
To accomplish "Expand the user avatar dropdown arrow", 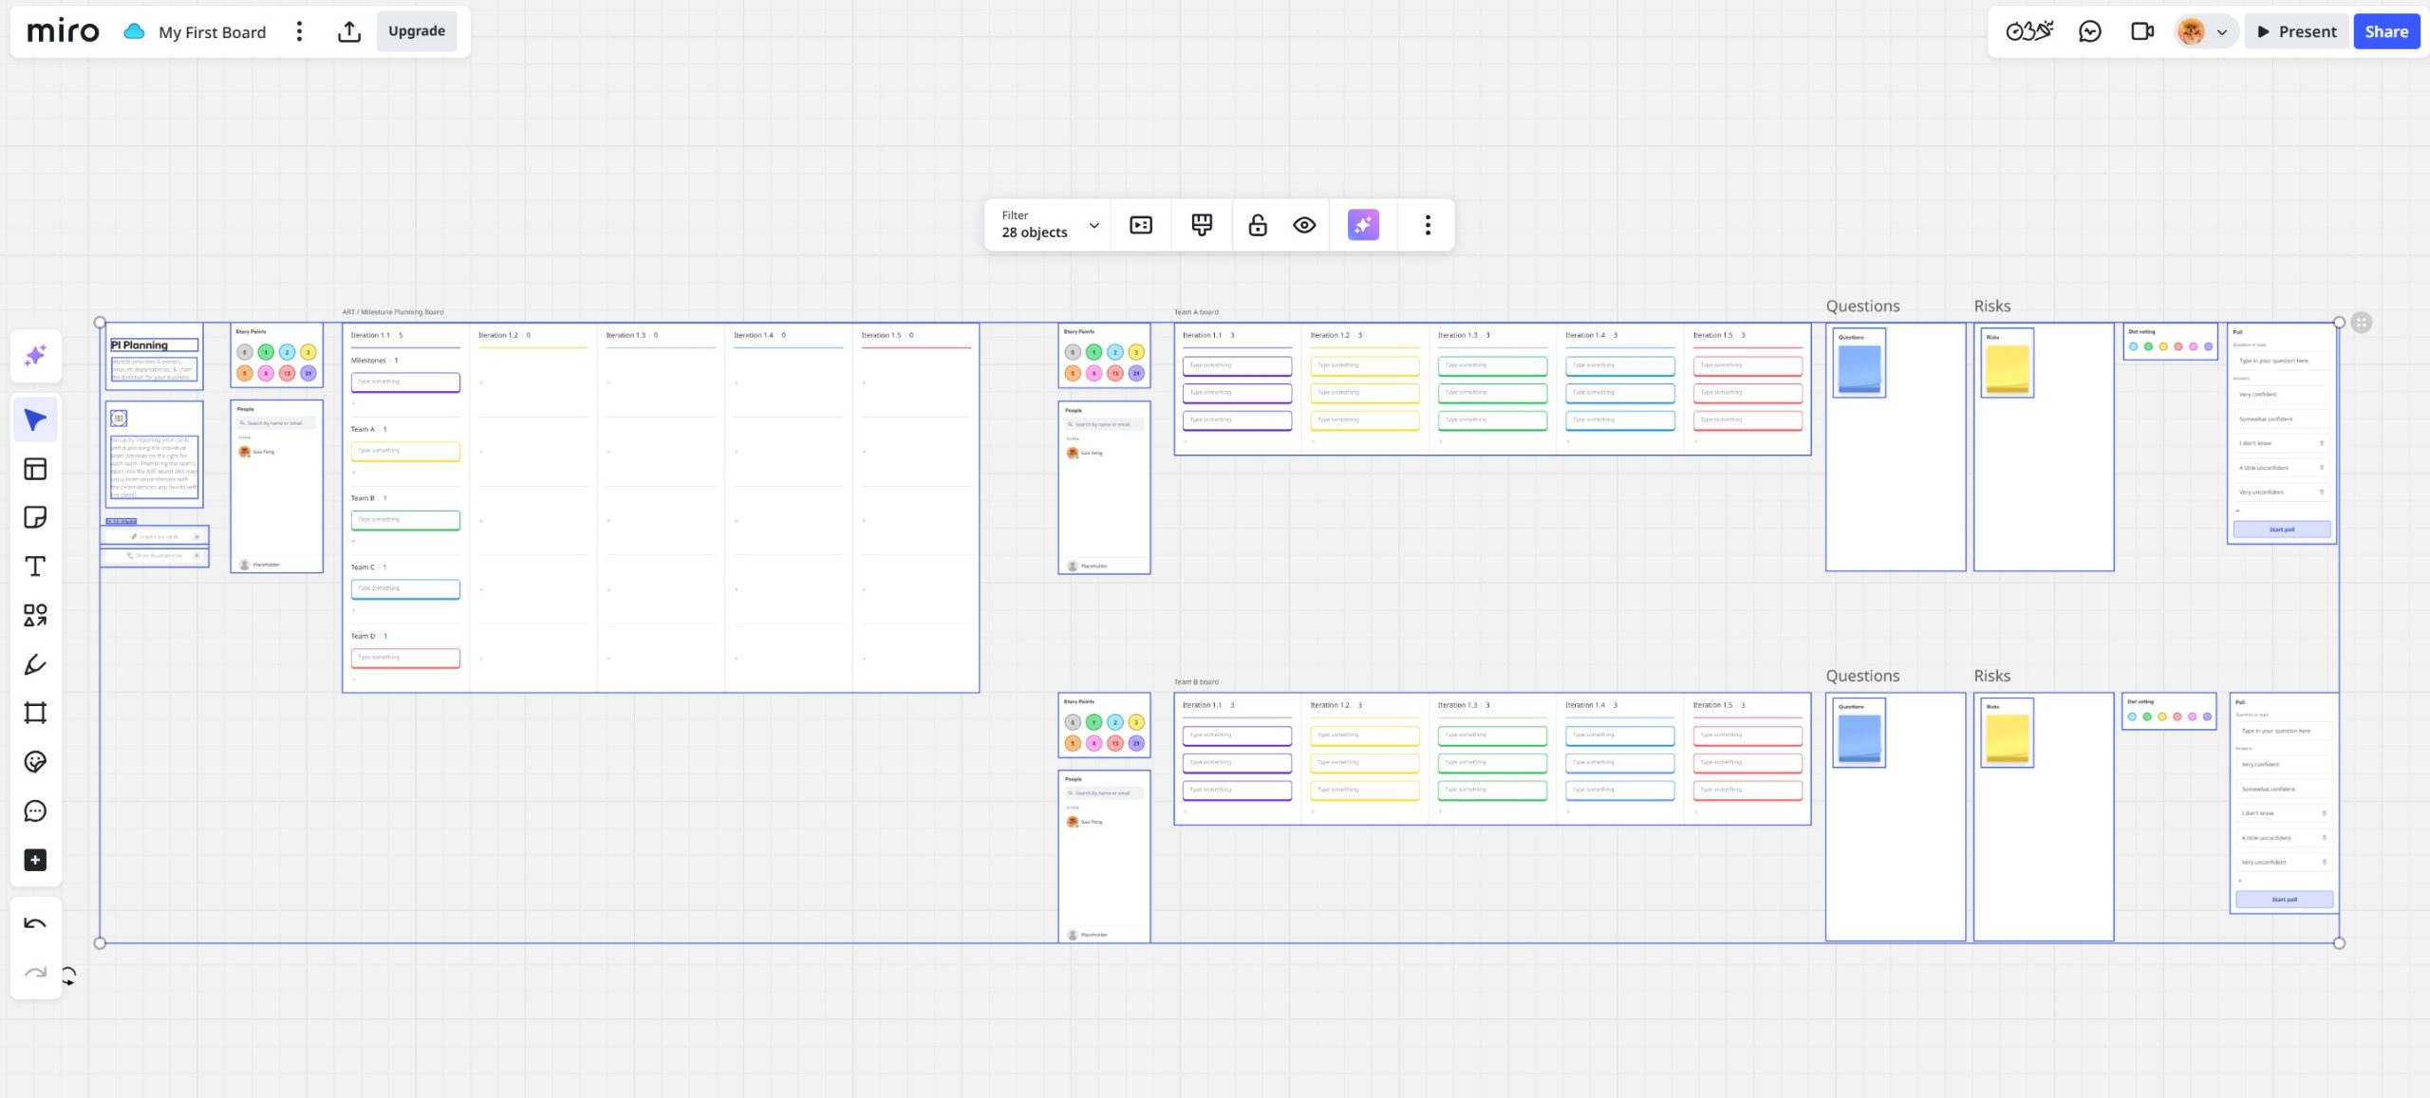I will (x=2221, y=32).
